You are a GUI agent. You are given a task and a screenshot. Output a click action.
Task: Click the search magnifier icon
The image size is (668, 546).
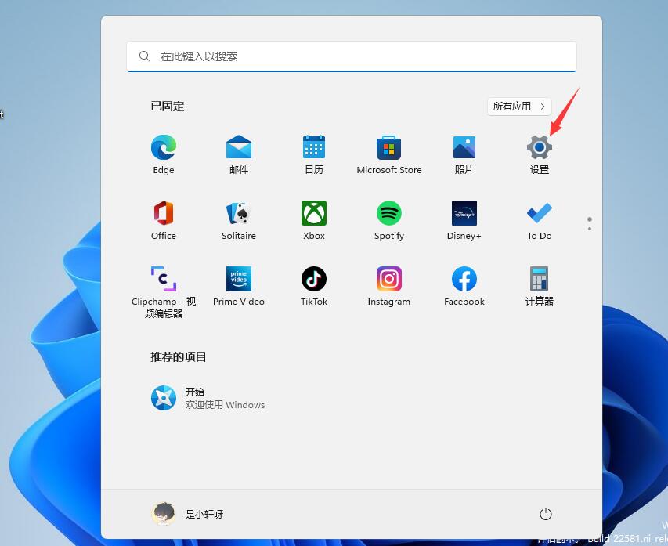(x=145, y=56)
